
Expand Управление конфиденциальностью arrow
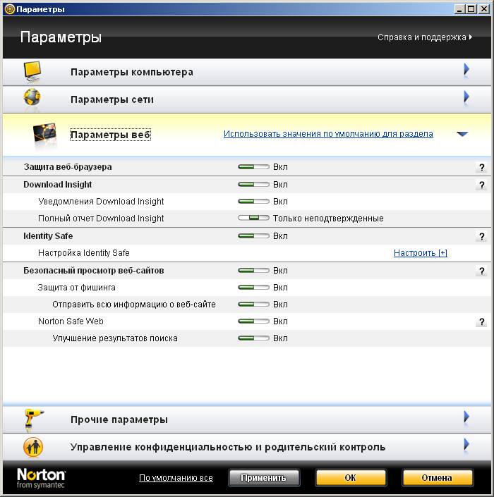pyautogui.click(x=466, y=444)
